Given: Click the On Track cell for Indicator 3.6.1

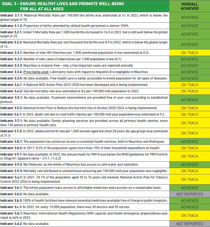Looking at the screenshot, I should coord(189,114).
